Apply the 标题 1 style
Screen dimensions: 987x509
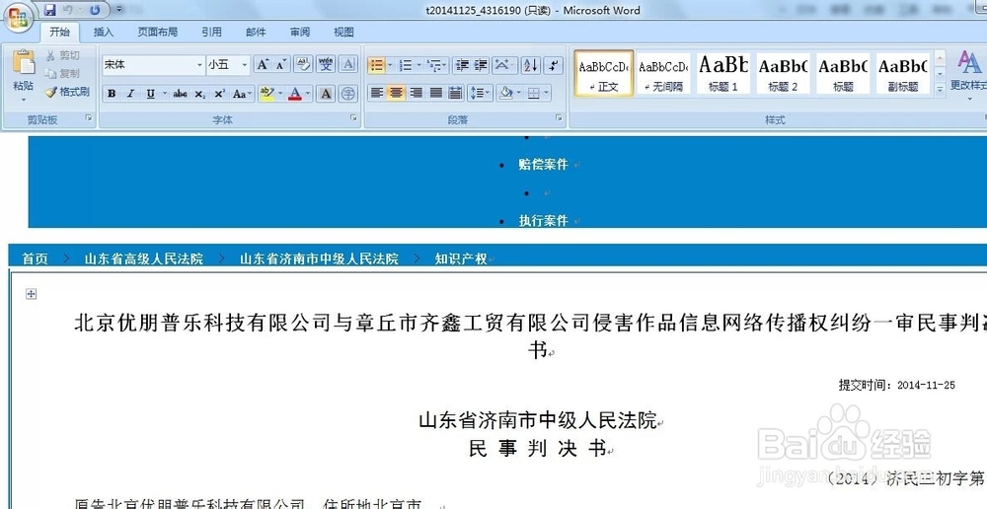(x=723, y=74)
